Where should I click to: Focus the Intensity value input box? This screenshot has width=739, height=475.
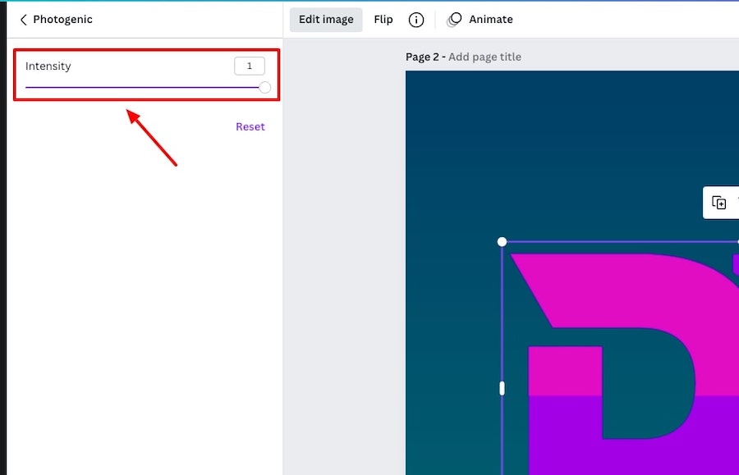point(250,66)
